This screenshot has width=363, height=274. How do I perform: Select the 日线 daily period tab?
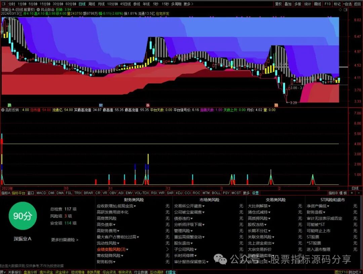82,4
